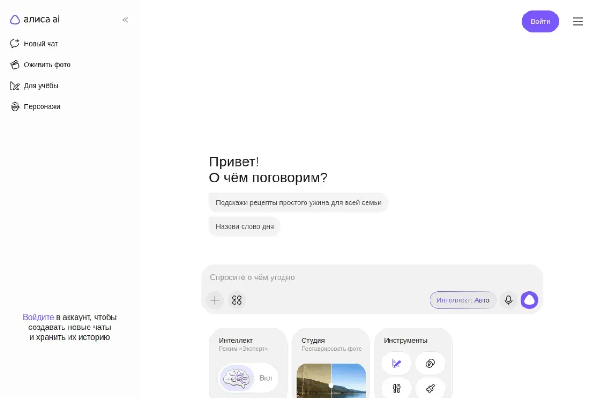
Task: Click the brain icon in Интеллект card
Action: click(x=237, y=378)
